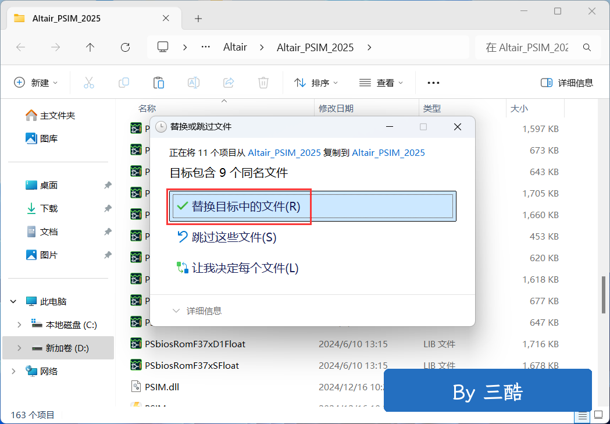610x424 pixels.
Task: Refresh the current folder view
Action: point(125,48)
